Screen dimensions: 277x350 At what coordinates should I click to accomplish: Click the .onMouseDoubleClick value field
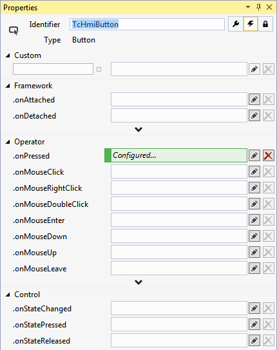179,204
